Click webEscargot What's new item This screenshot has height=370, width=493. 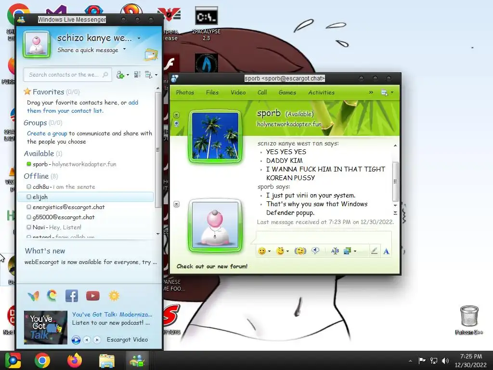pyautogui.click(x=91, y=262)
